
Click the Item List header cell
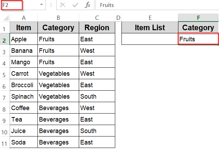(150, 28)
